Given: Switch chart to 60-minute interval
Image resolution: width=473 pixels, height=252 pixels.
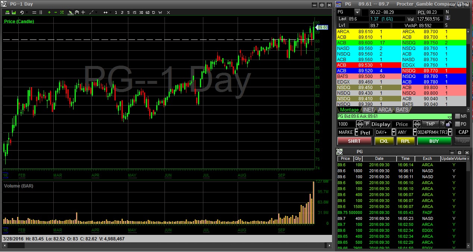Looking at the screenshot, I should [x=147, y=12].
